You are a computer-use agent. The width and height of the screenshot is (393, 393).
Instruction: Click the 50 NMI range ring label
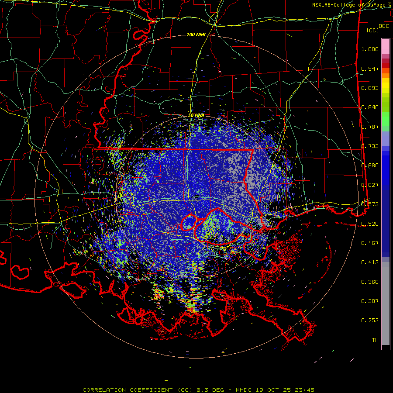click(x=196, y=116)
